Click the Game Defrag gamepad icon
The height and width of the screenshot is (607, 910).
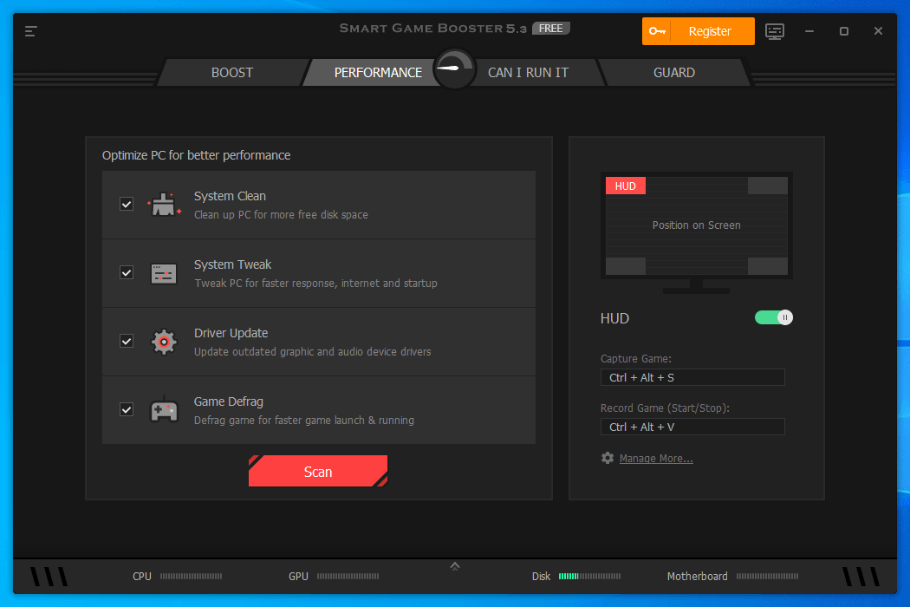coord(164,410)
